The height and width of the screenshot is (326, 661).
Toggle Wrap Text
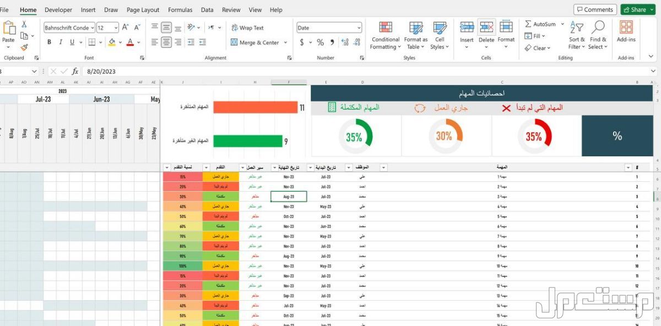tap(247, 28)
